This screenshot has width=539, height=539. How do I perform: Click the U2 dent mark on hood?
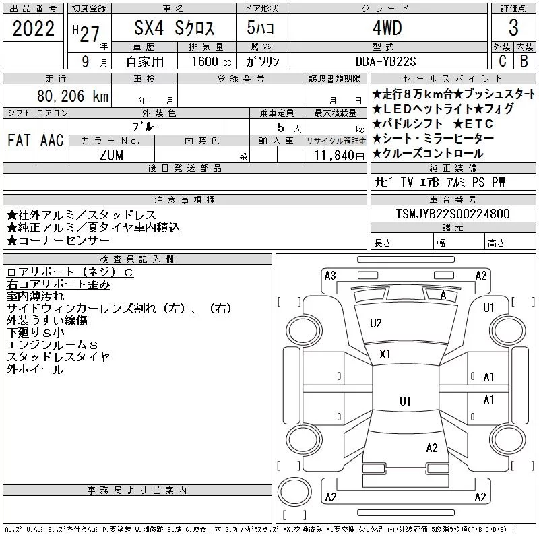point(375,323)
